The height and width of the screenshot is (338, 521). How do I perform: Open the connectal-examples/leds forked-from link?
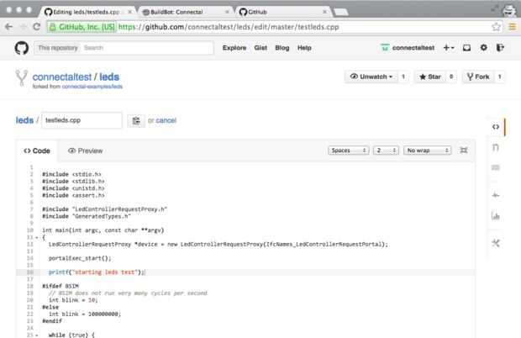pos(92,87)
